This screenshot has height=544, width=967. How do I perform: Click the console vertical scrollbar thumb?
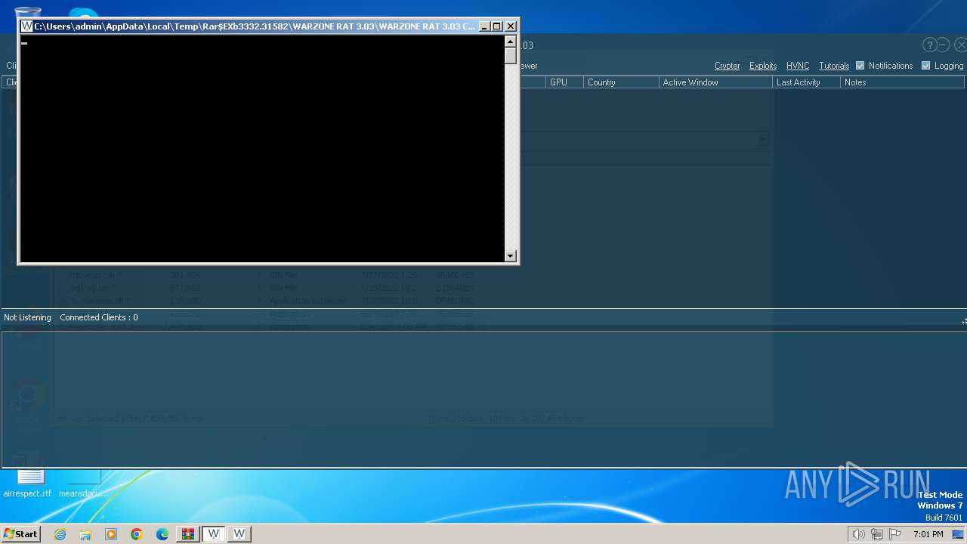click(511, 56)
